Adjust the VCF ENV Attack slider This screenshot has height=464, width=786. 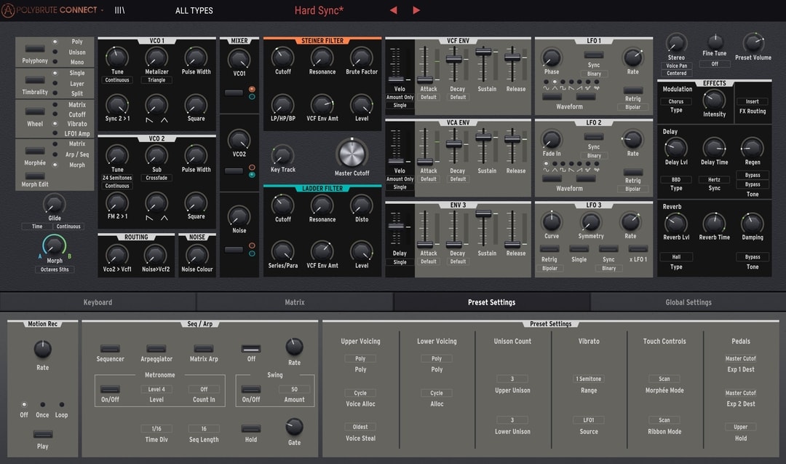pyautogui.click(x=425, y=79)
